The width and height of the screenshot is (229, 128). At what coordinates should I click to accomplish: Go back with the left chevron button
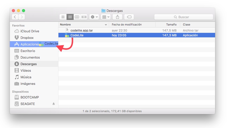[x=15, y=17]
